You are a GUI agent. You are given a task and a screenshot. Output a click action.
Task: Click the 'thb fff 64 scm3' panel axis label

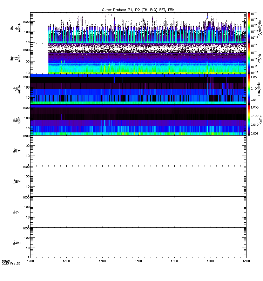[x=15, y=58]
